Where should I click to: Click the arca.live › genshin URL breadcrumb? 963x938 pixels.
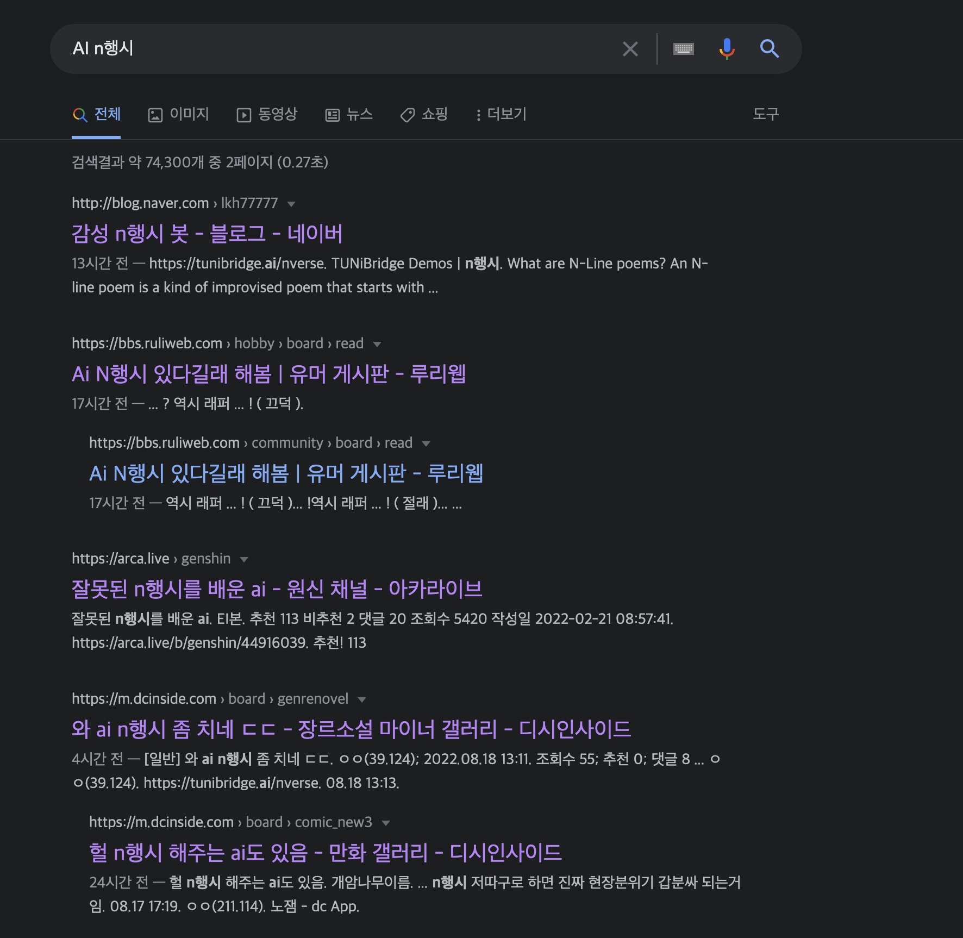pos(151,559)
